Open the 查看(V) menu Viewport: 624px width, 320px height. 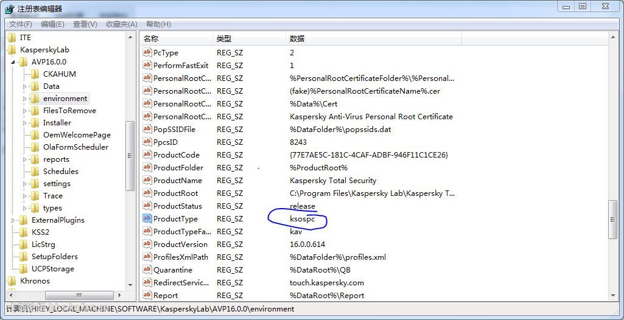pos(85,24)
